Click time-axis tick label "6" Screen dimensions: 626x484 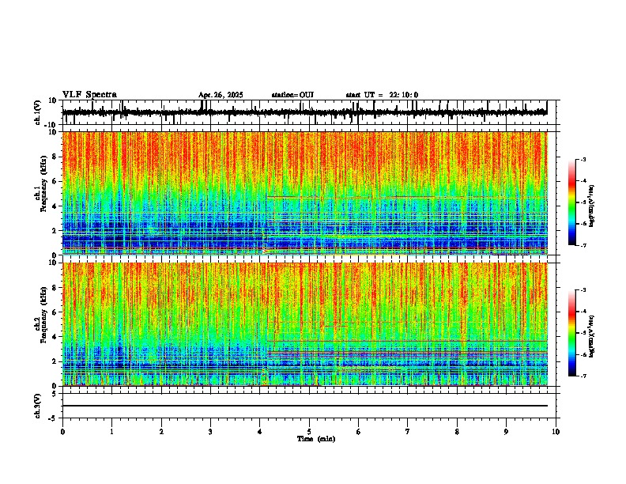(x=359, y=432)
